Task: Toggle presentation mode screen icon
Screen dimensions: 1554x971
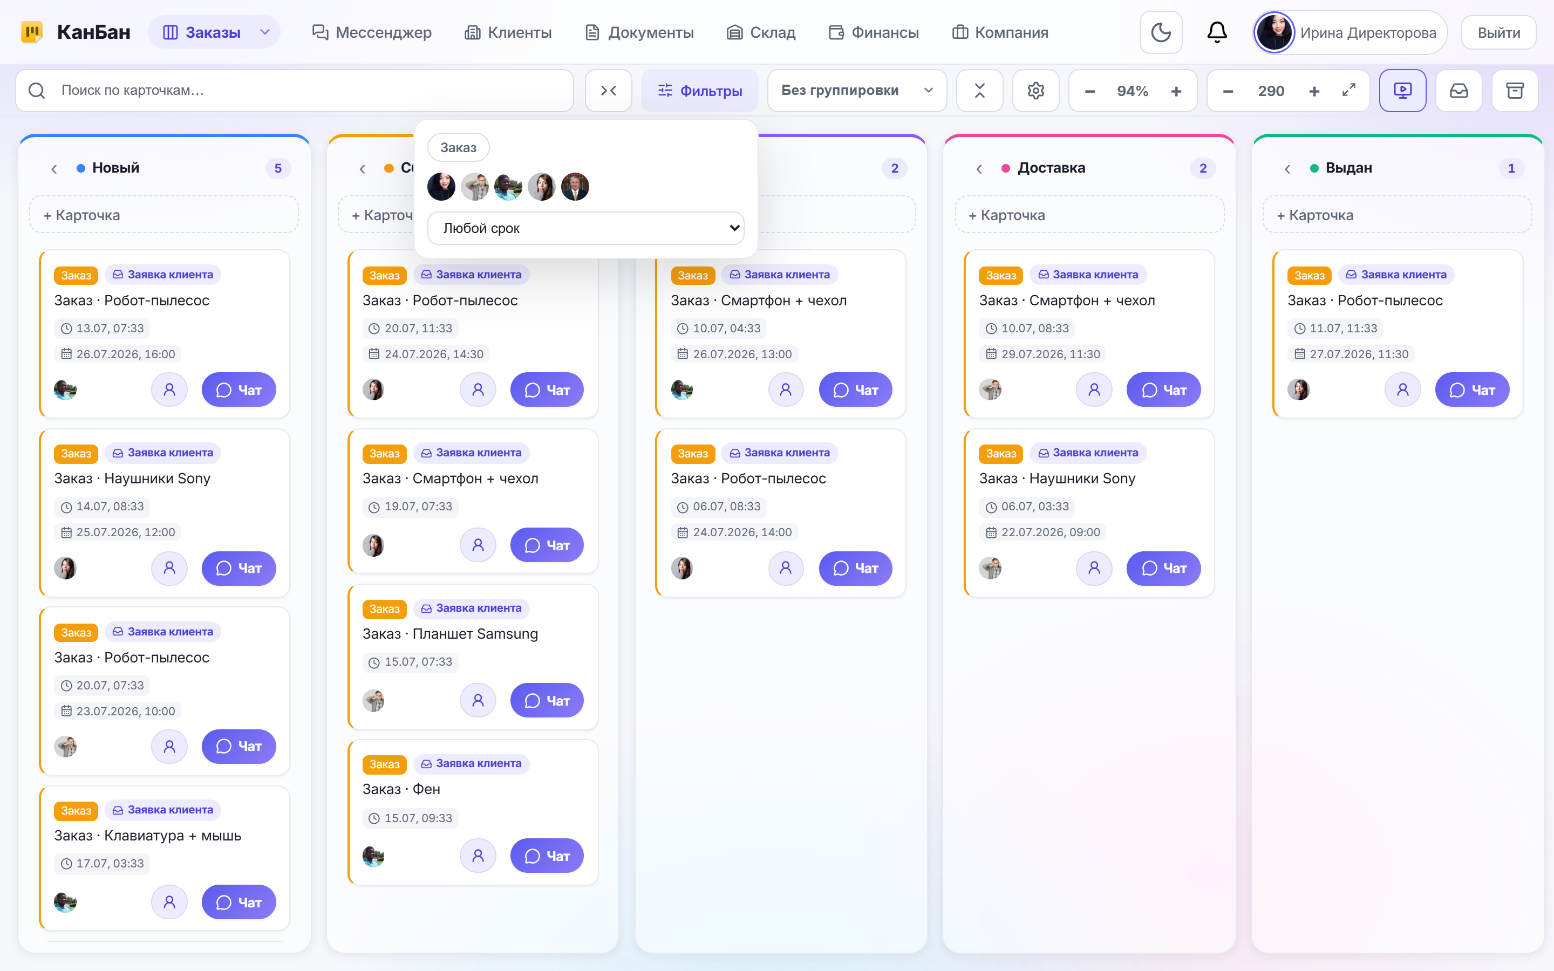Action: click(x=1402, y=91)
